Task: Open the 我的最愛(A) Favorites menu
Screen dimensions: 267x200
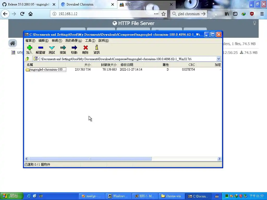Action: [74, 40]
